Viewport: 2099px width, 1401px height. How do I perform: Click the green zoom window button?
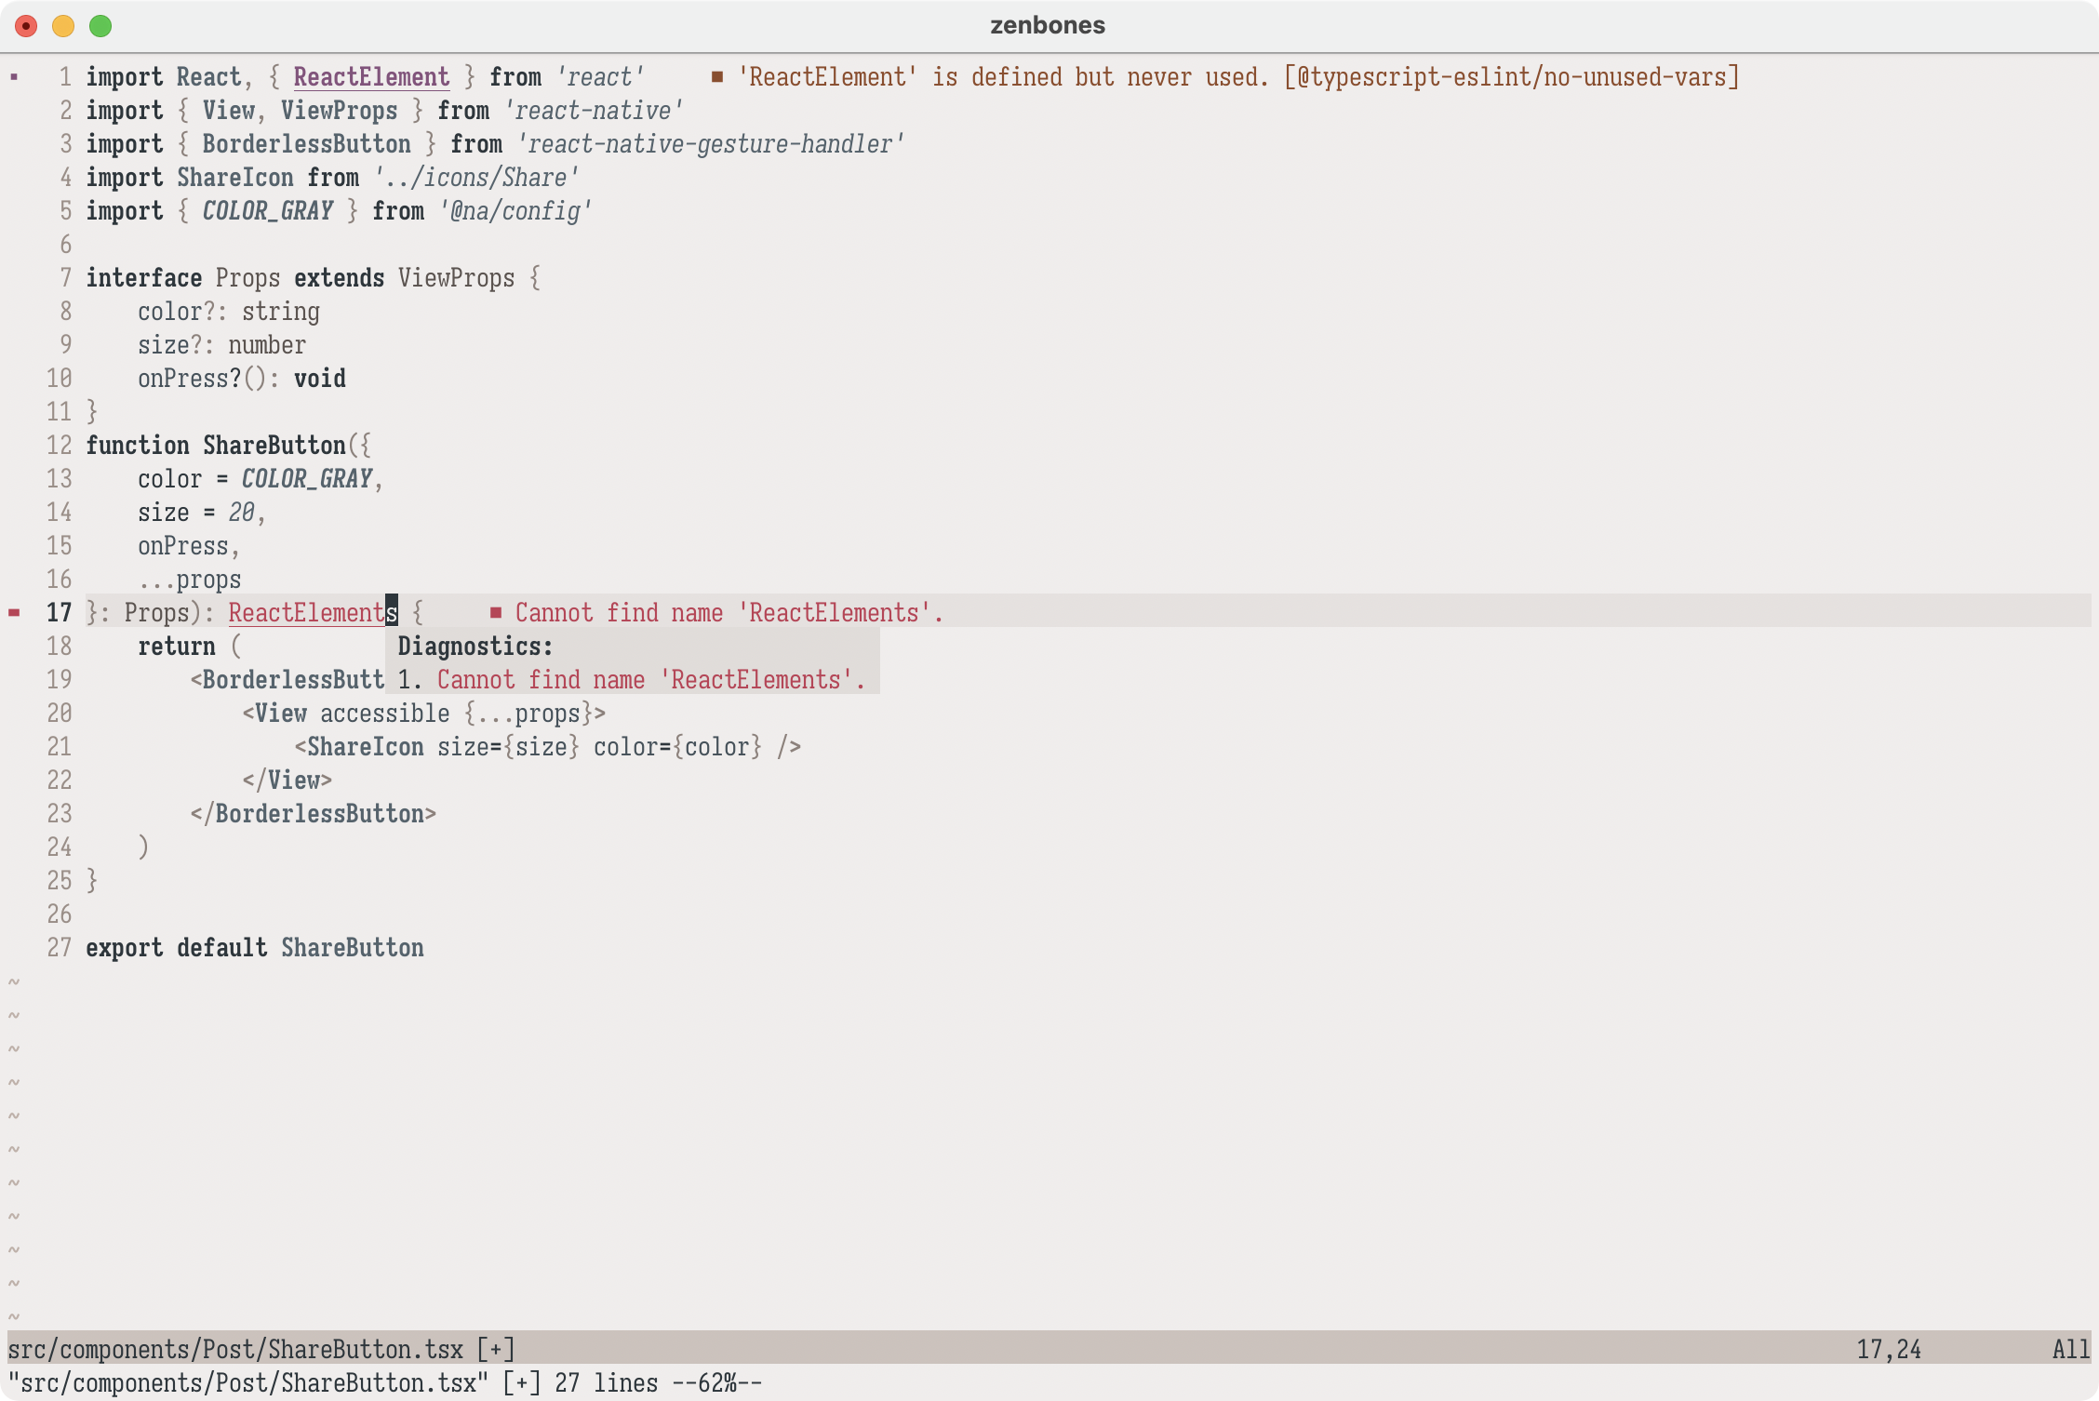coord(100,26)
